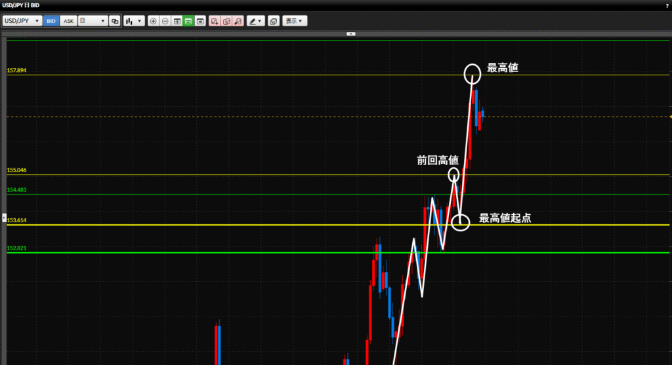Image resolution: width=672 pixels, height=365 pixels.
Task: Switch the chart to BID prices
Action: point(51,21)
